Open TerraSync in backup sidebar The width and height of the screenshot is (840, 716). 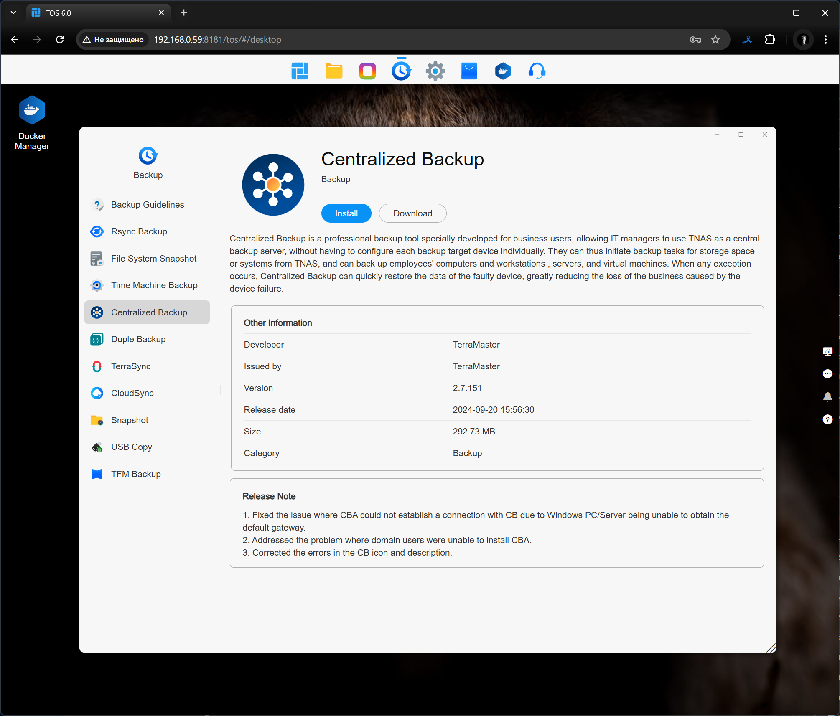pos(130,366)
